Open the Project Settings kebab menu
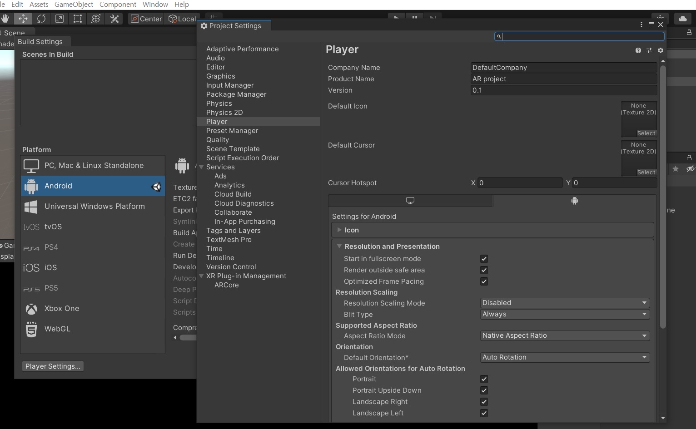 [641, 25]
